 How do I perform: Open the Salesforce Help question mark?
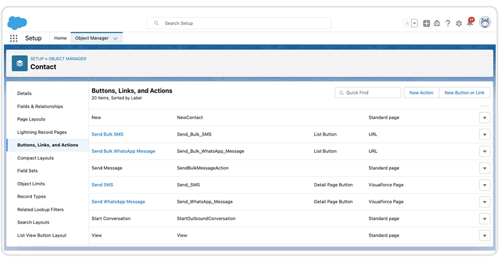pyautogui.click(x=448, y=23)
